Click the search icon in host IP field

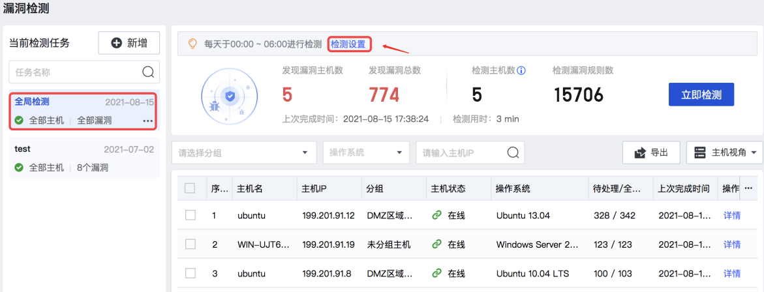click(x=513, y=153)
